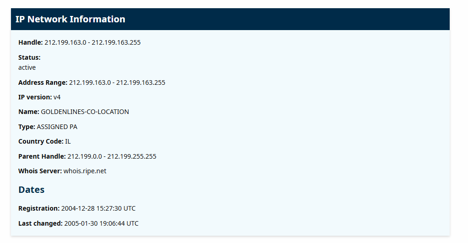Screen dimensions: 468x243
Task: Click the Parent Handle label
Action: click(42, 156)
